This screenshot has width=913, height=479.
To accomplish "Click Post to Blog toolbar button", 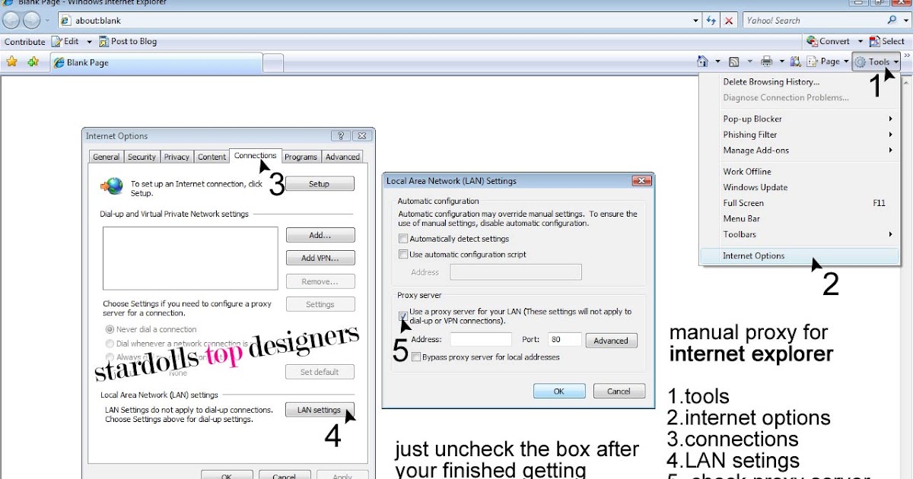I will pos(128,42).
